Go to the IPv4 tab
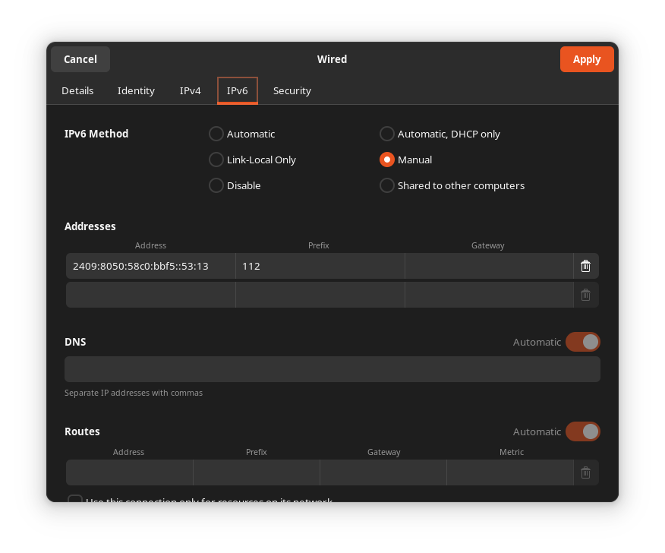The width and height of the screenshot is (665, 553). [x=190, y=90]
